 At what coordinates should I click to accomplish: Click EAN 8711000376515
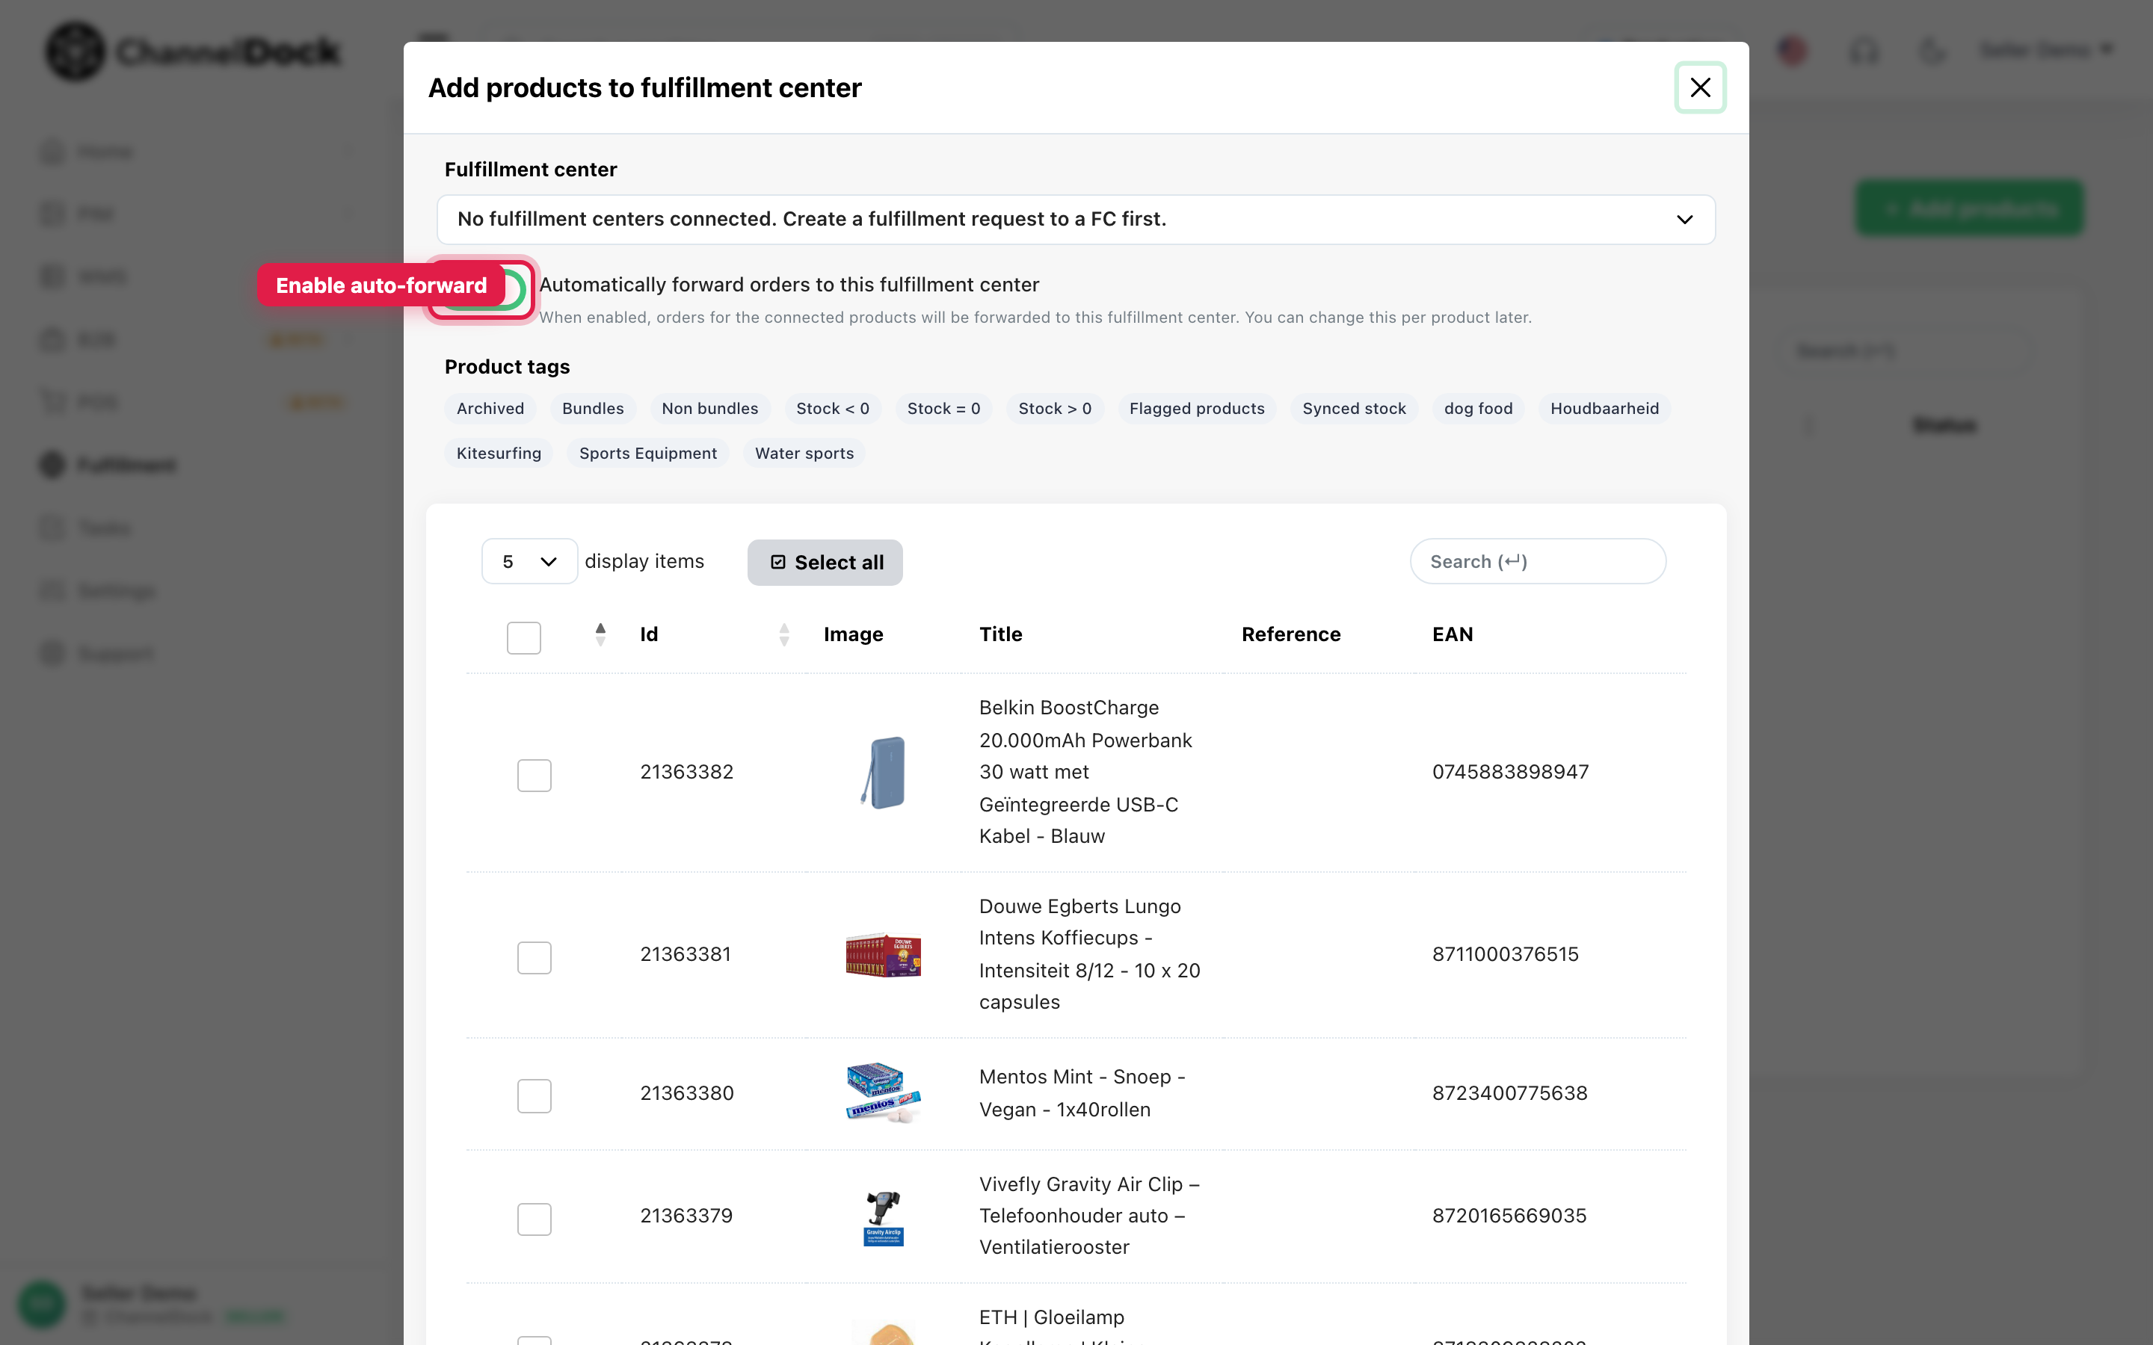[x=1506, y=954]
